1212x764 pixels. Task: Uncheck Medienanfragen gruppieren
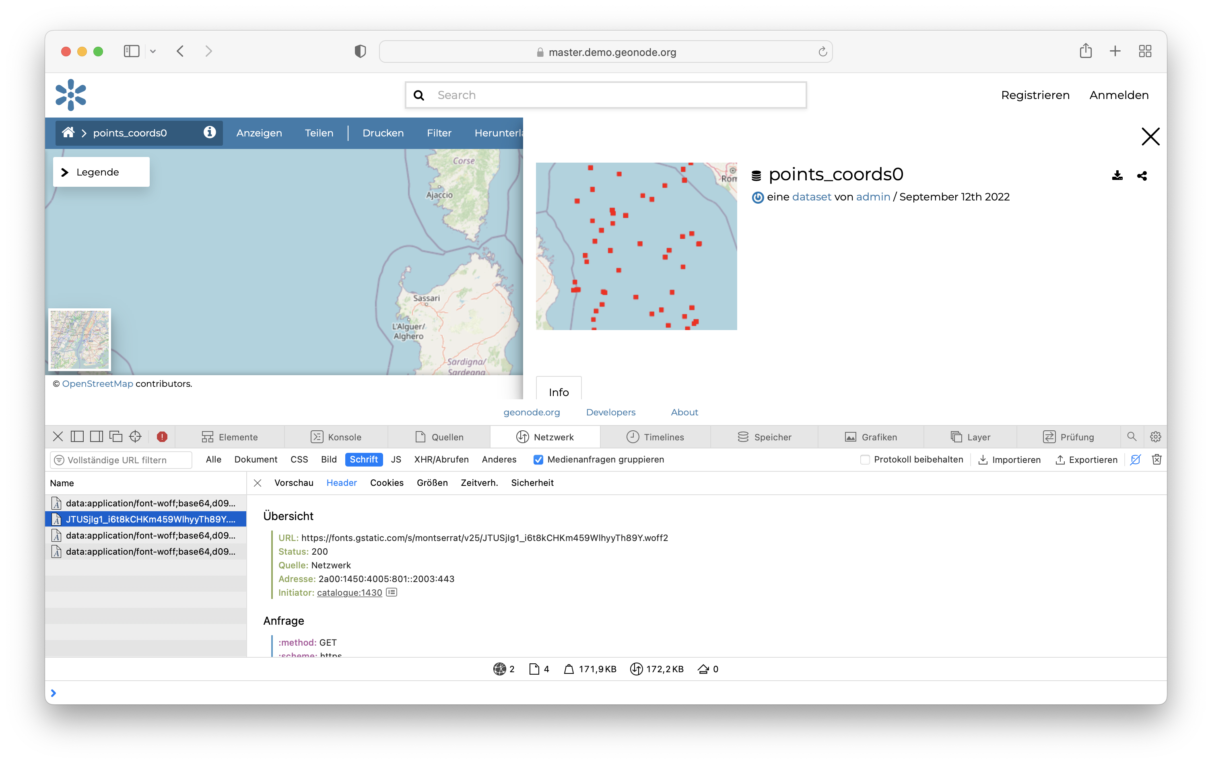click(538, 459)
